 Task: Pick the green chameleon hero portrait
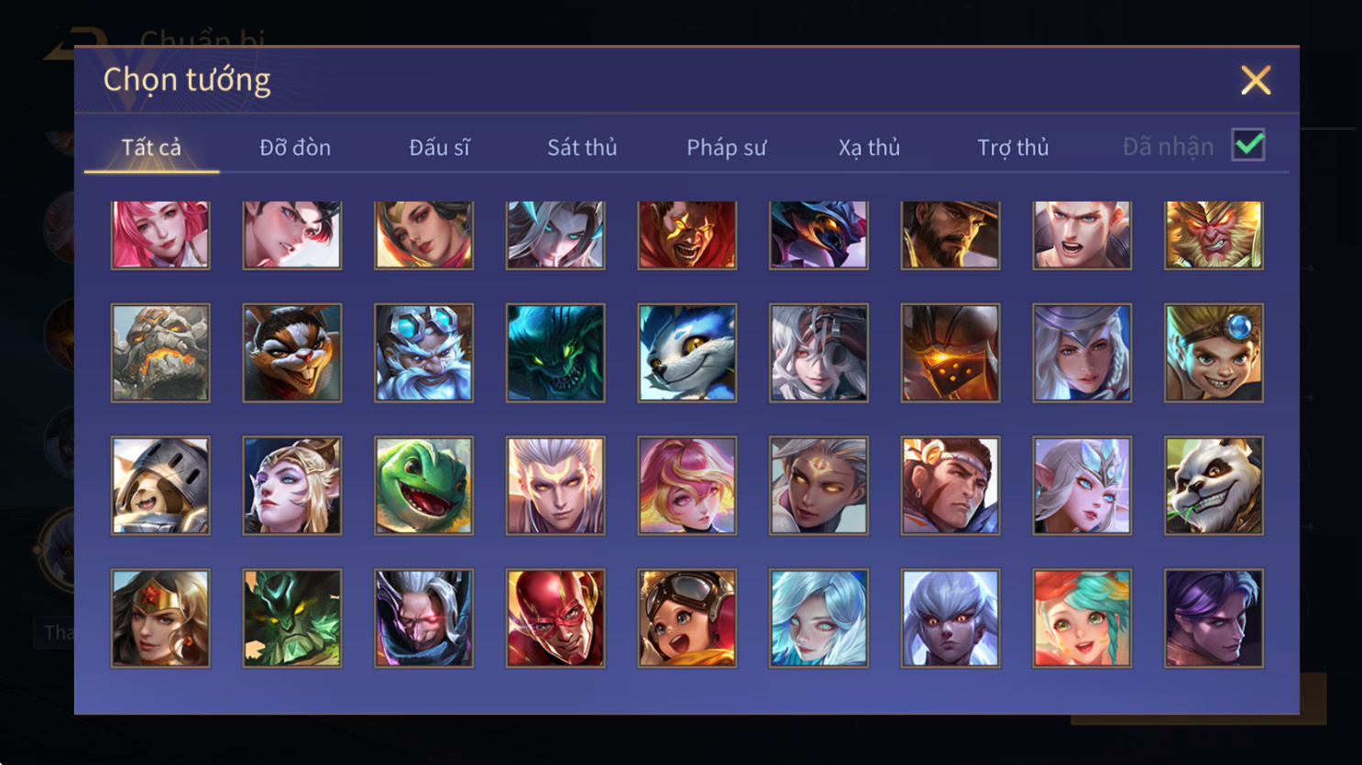(423, 486)
